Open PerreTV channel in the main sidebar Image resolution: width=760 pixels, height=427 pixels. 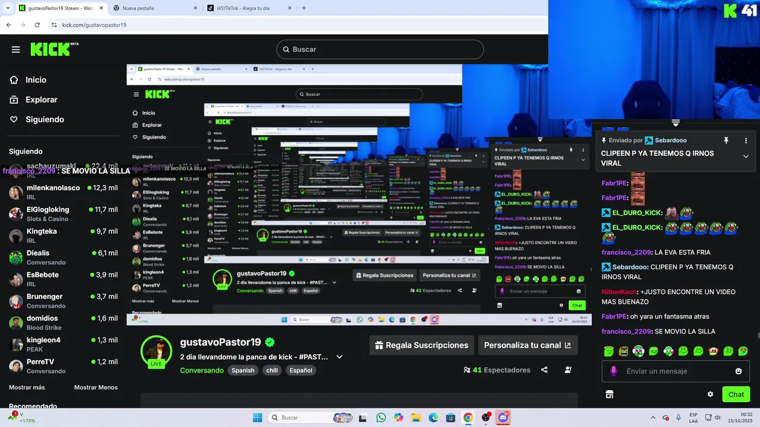click(64, 366)
